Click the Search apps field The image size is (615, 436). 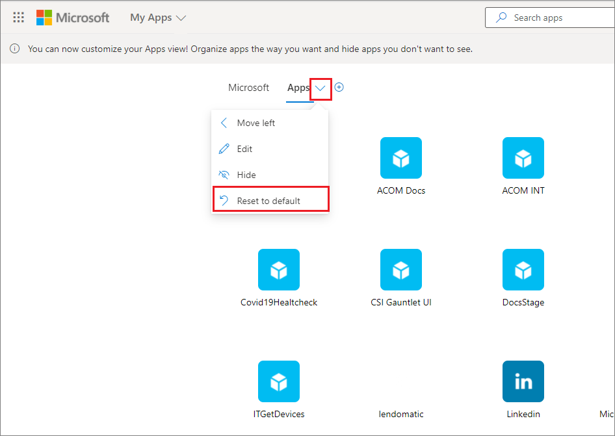click(556, 17)
